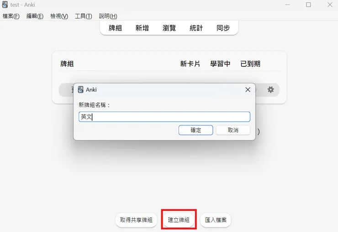Open 瀏覽 in the top toolbar

(169, 28)
